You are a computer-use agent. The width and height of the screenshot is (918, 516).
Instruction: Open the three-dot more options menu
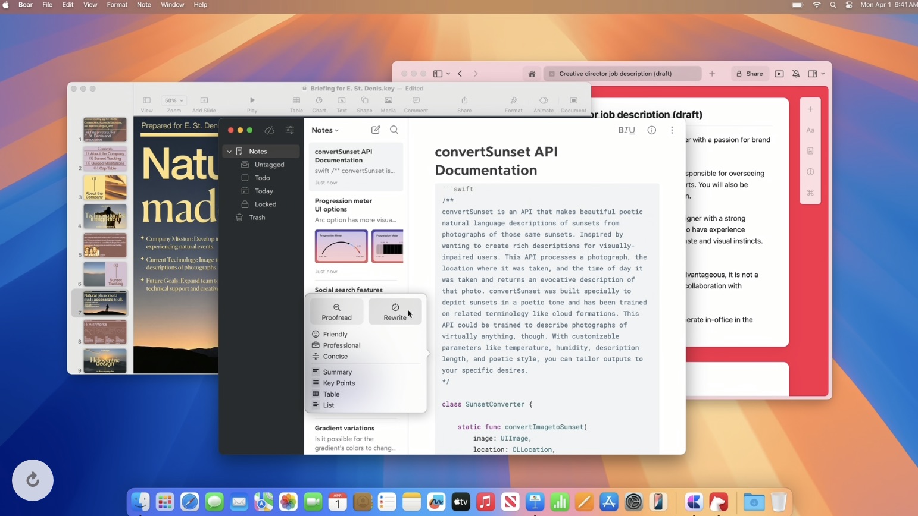[672, 130]
